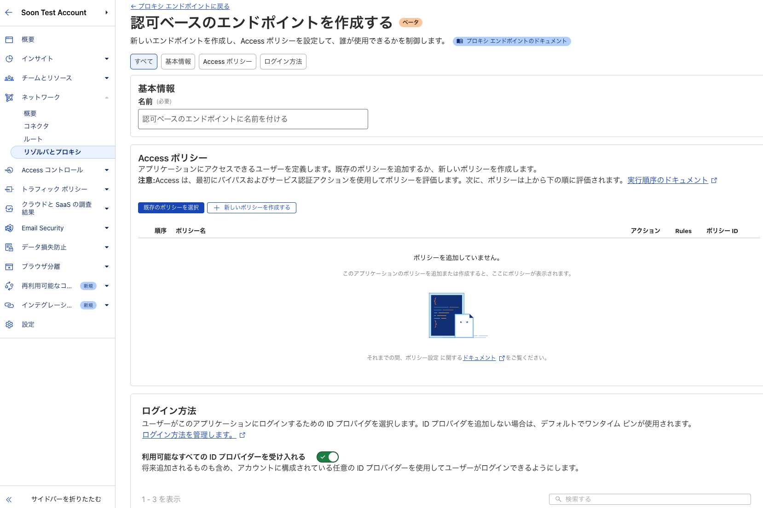Open the 設定 settings gear icon

click(9, 324)
